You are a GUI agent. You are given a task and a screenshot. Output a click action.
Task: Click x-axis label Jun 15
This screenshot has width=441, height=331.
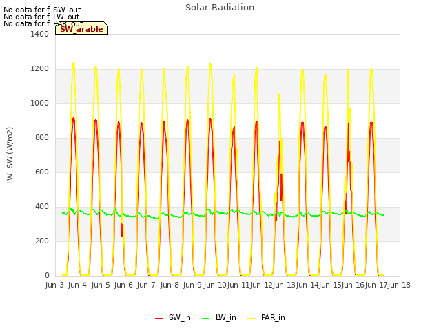(330, 285)
